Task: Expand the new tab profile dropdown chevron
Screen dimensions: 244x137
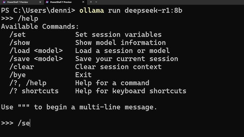Action: click(96, 2)
